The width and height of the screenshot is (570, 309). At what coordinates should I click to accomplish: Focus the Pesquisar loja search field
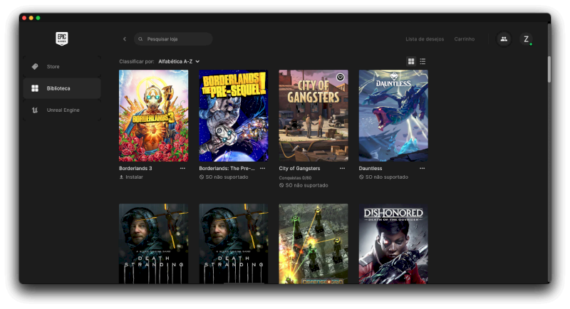(173, 39)
